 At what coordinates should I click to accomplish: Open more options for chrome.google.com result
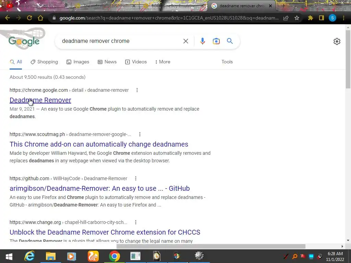click(x=137, y=90)
